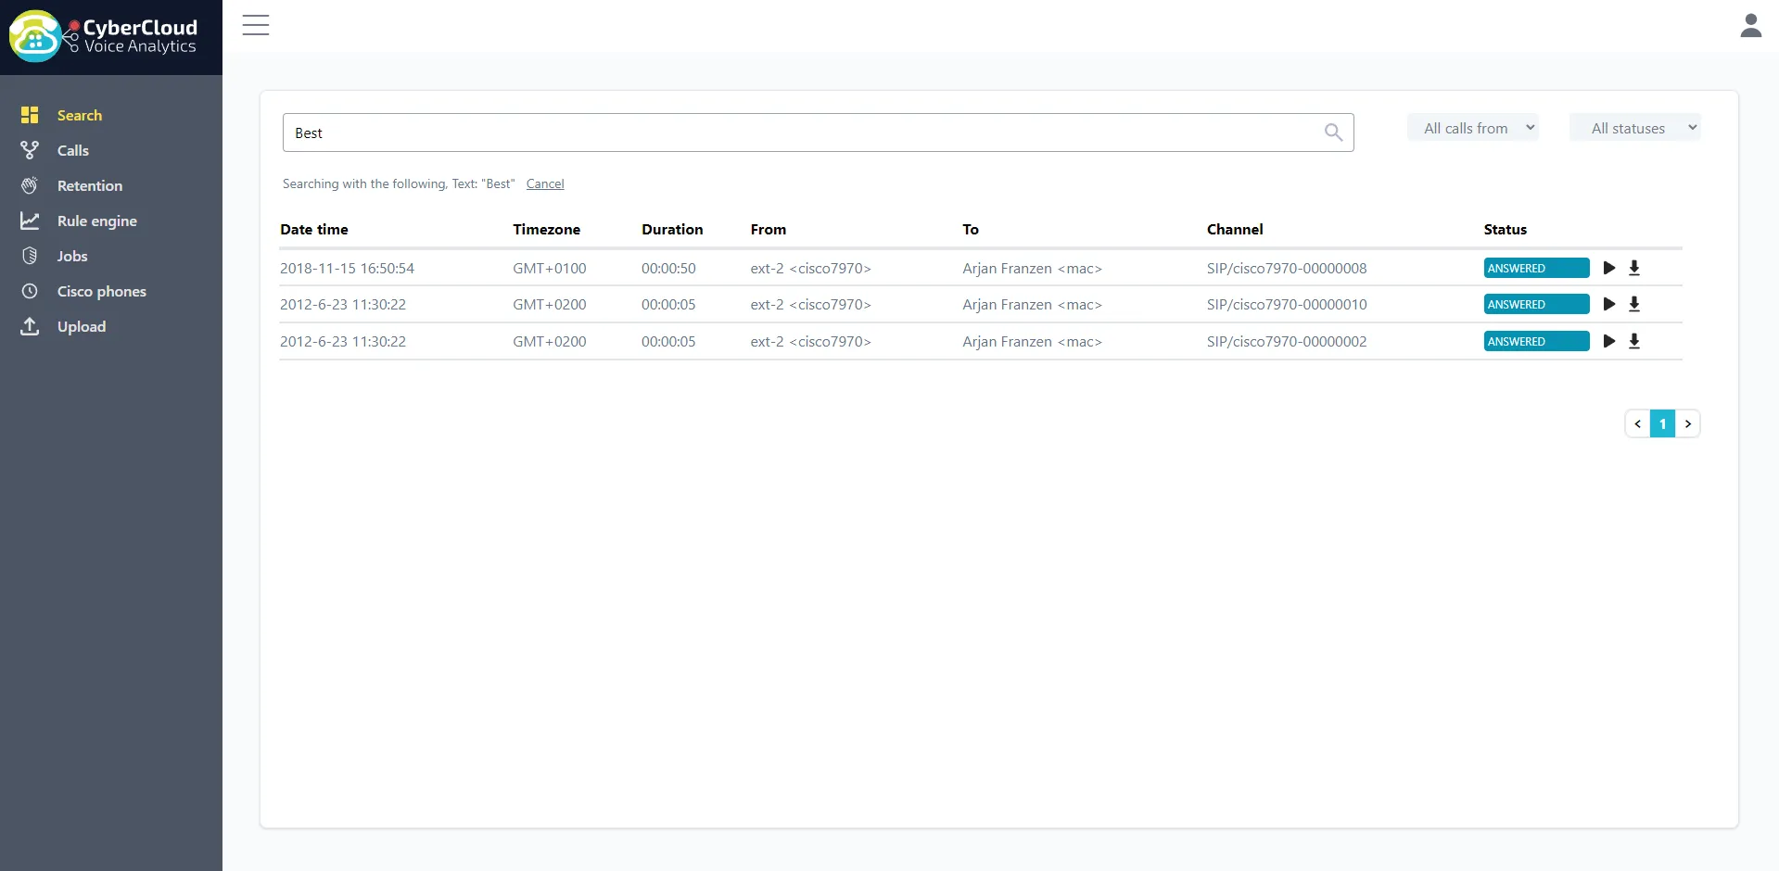Click the Jobs shield icon in sidebar

pos(30,256)
